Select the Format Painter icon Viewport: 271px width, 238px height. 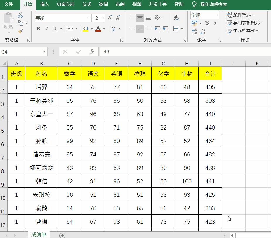tap(20, 31)
